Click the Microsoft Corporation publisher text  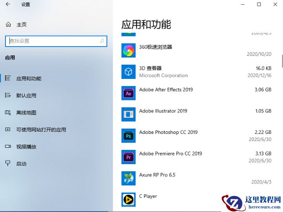(164, 76)
